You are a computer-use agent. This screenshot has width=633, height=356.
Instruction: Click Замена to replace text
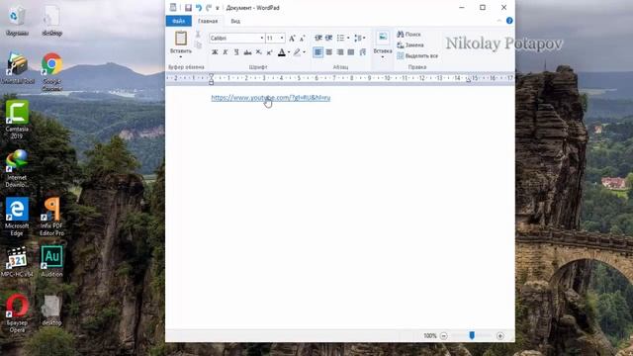coord(410,45)
